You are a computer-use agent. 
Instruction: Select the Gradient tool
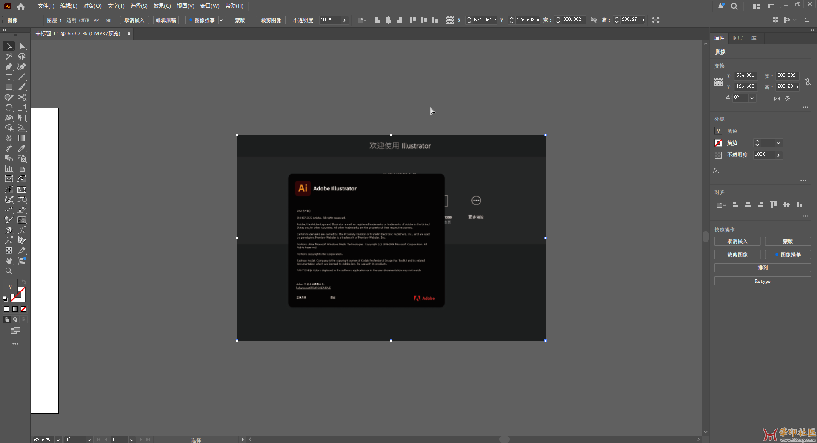(x=22, y=138)
